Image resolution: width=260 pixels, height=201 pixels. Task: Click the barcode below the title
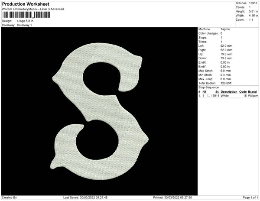(26, 15)
